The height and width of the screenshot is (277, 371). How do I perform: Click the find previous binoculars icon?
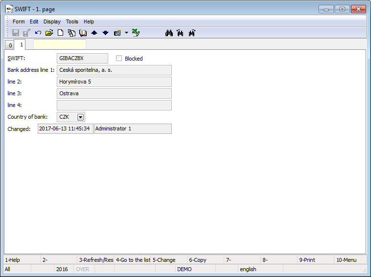(x=180, y=33)
